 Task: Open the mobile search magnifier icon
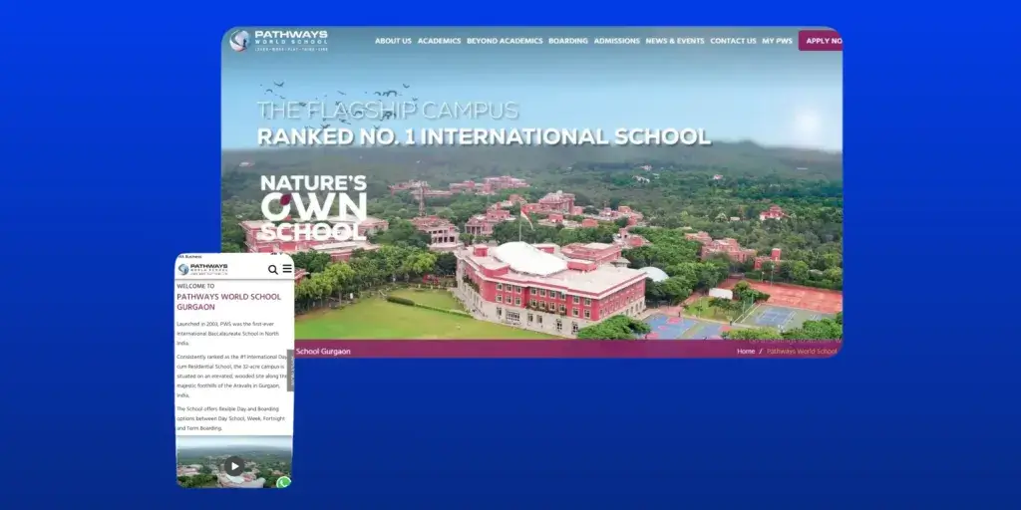click(x=273, y=269)
